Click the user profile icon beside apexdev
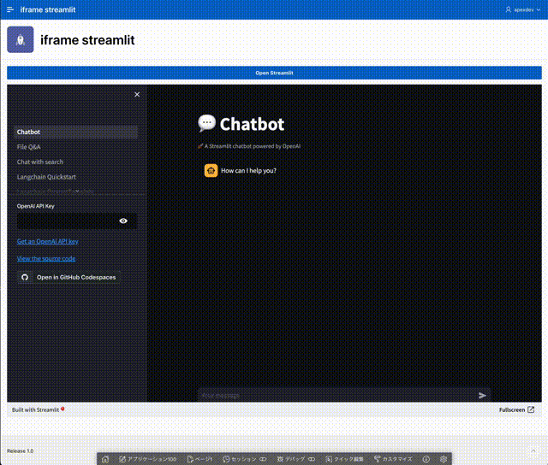Viewport: 548px width, 465px height. (x=508, y=9)
